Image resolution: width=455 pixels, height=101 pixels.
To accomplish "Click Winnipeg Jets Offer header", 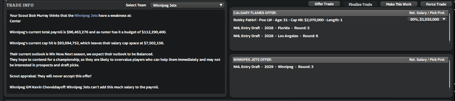I will click(253, 60).
